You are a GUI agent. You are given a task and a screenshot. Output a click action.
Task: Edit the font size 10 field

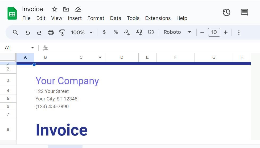(x=214, y=32)
